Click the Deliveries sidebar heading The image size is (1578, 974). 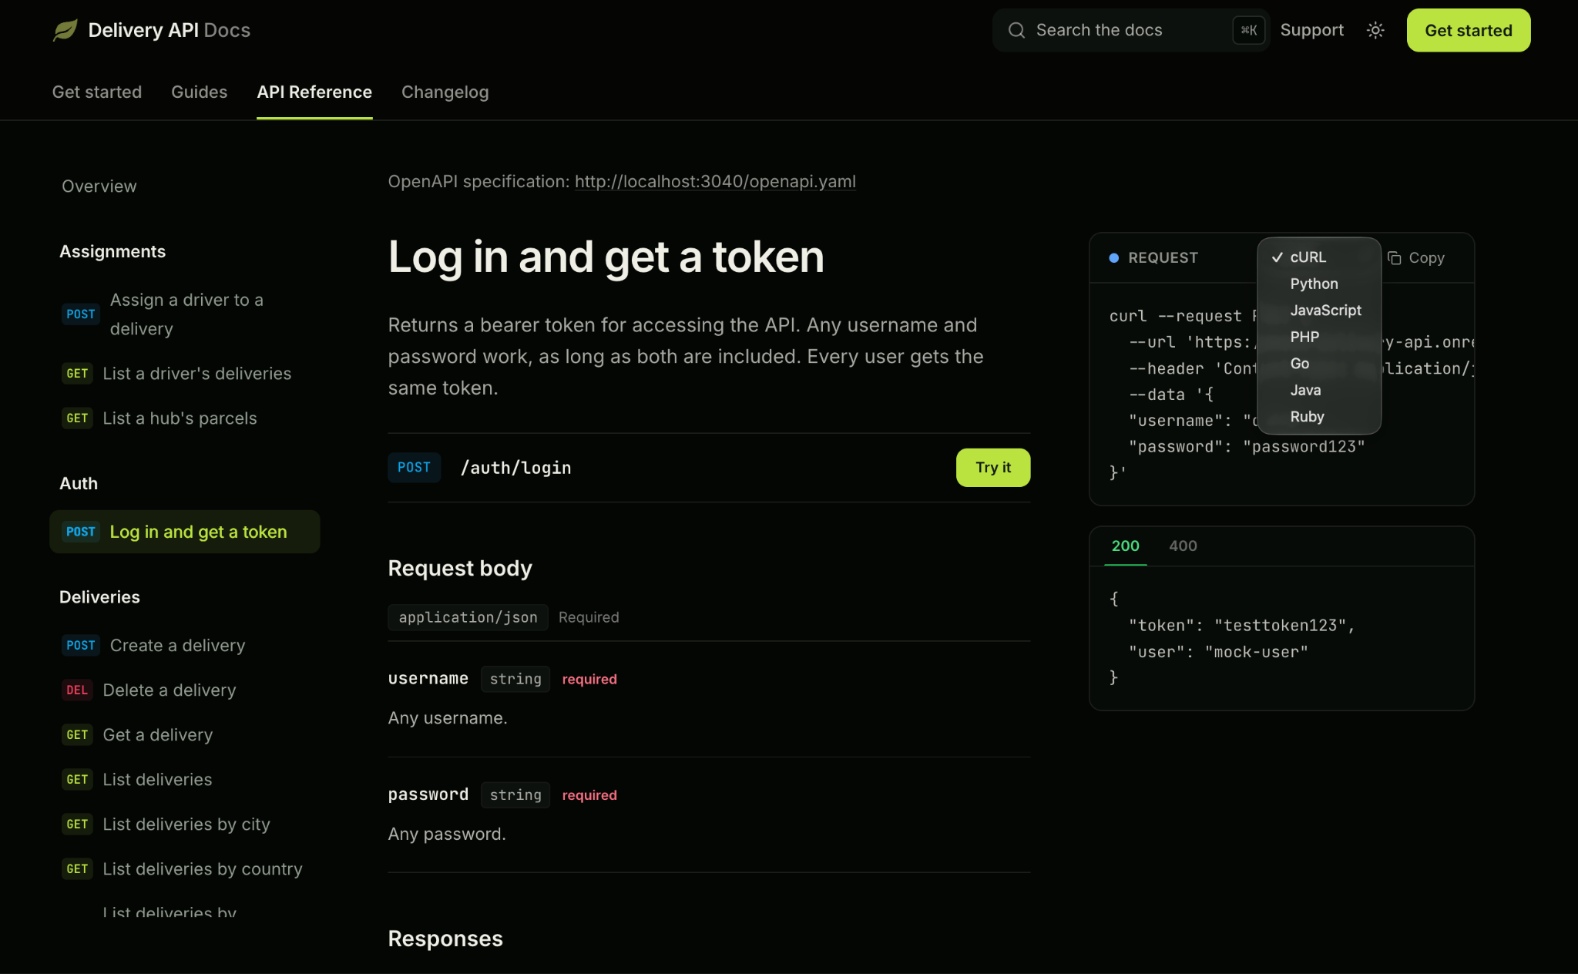click(99, 597)
